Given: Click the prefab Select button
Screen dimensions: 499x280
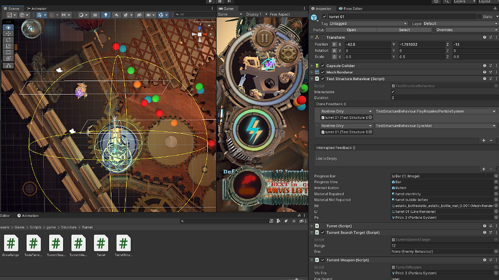Looking at the screenshot, I should pos(404,30).
